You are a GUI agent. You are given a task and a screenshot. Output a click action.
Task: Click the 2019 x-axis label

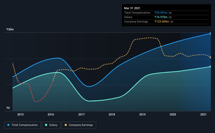(142, 114)
